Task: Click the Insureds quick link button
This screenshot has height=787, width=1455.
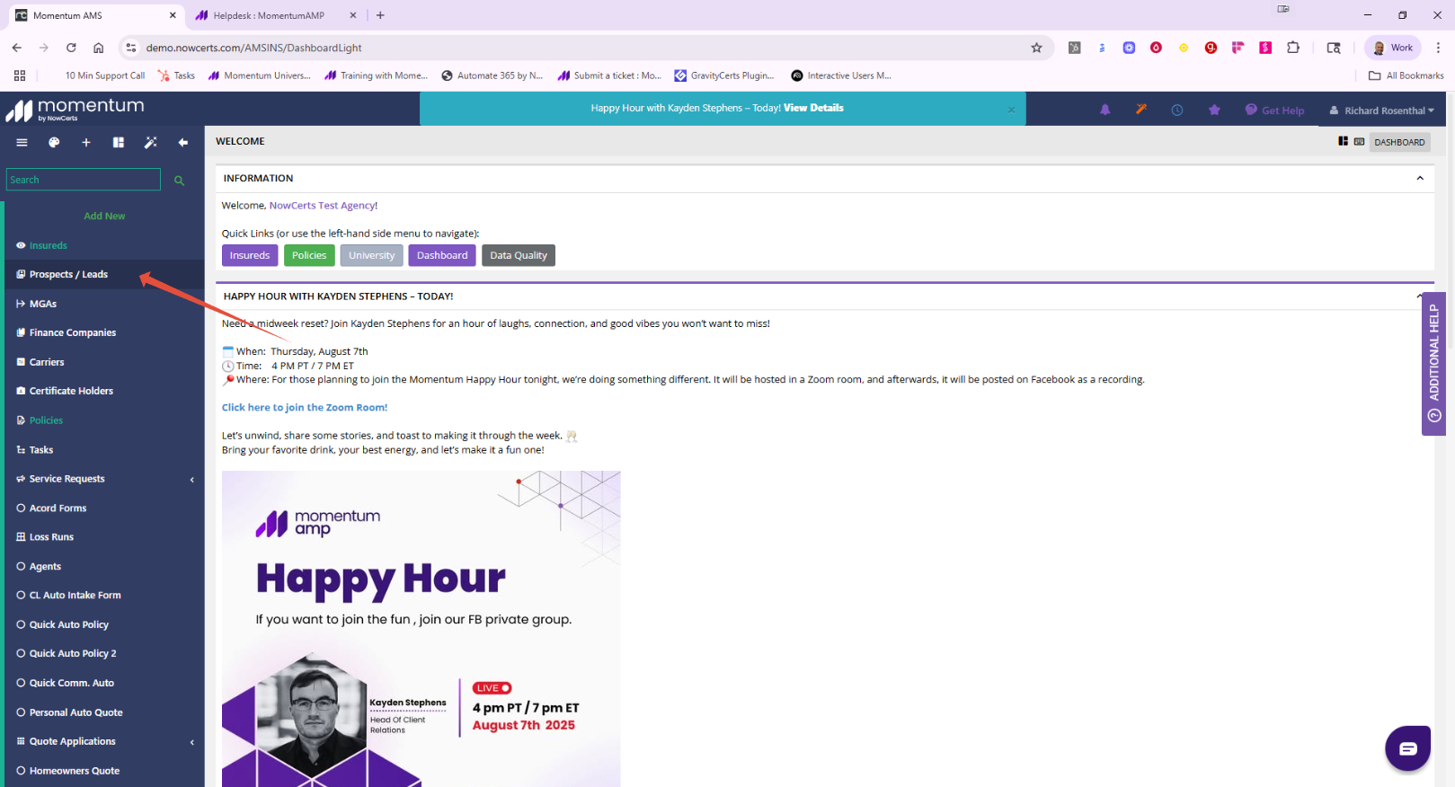Action: [250, 255]
